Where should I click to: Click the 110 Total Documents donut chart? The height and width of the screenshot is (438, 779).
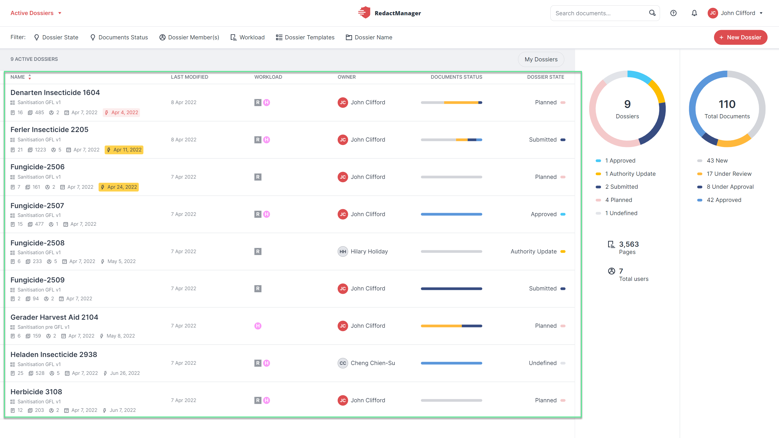pyautogui.click(x=727, y=109)
